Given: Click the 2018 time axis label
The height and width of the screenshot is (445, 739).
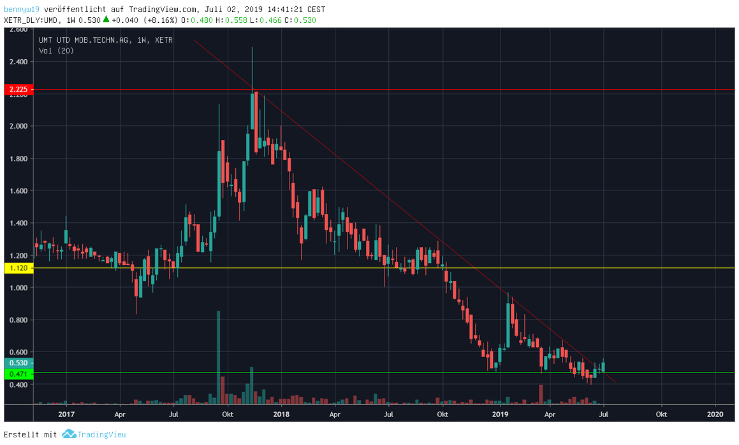Looking at the screenshot, I should point(281,414).
